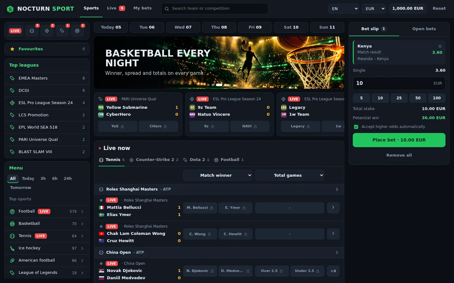This screenshot has width=454, height=283.
Task: Click the American football icon in menu
Action: [x=12, y=261]
